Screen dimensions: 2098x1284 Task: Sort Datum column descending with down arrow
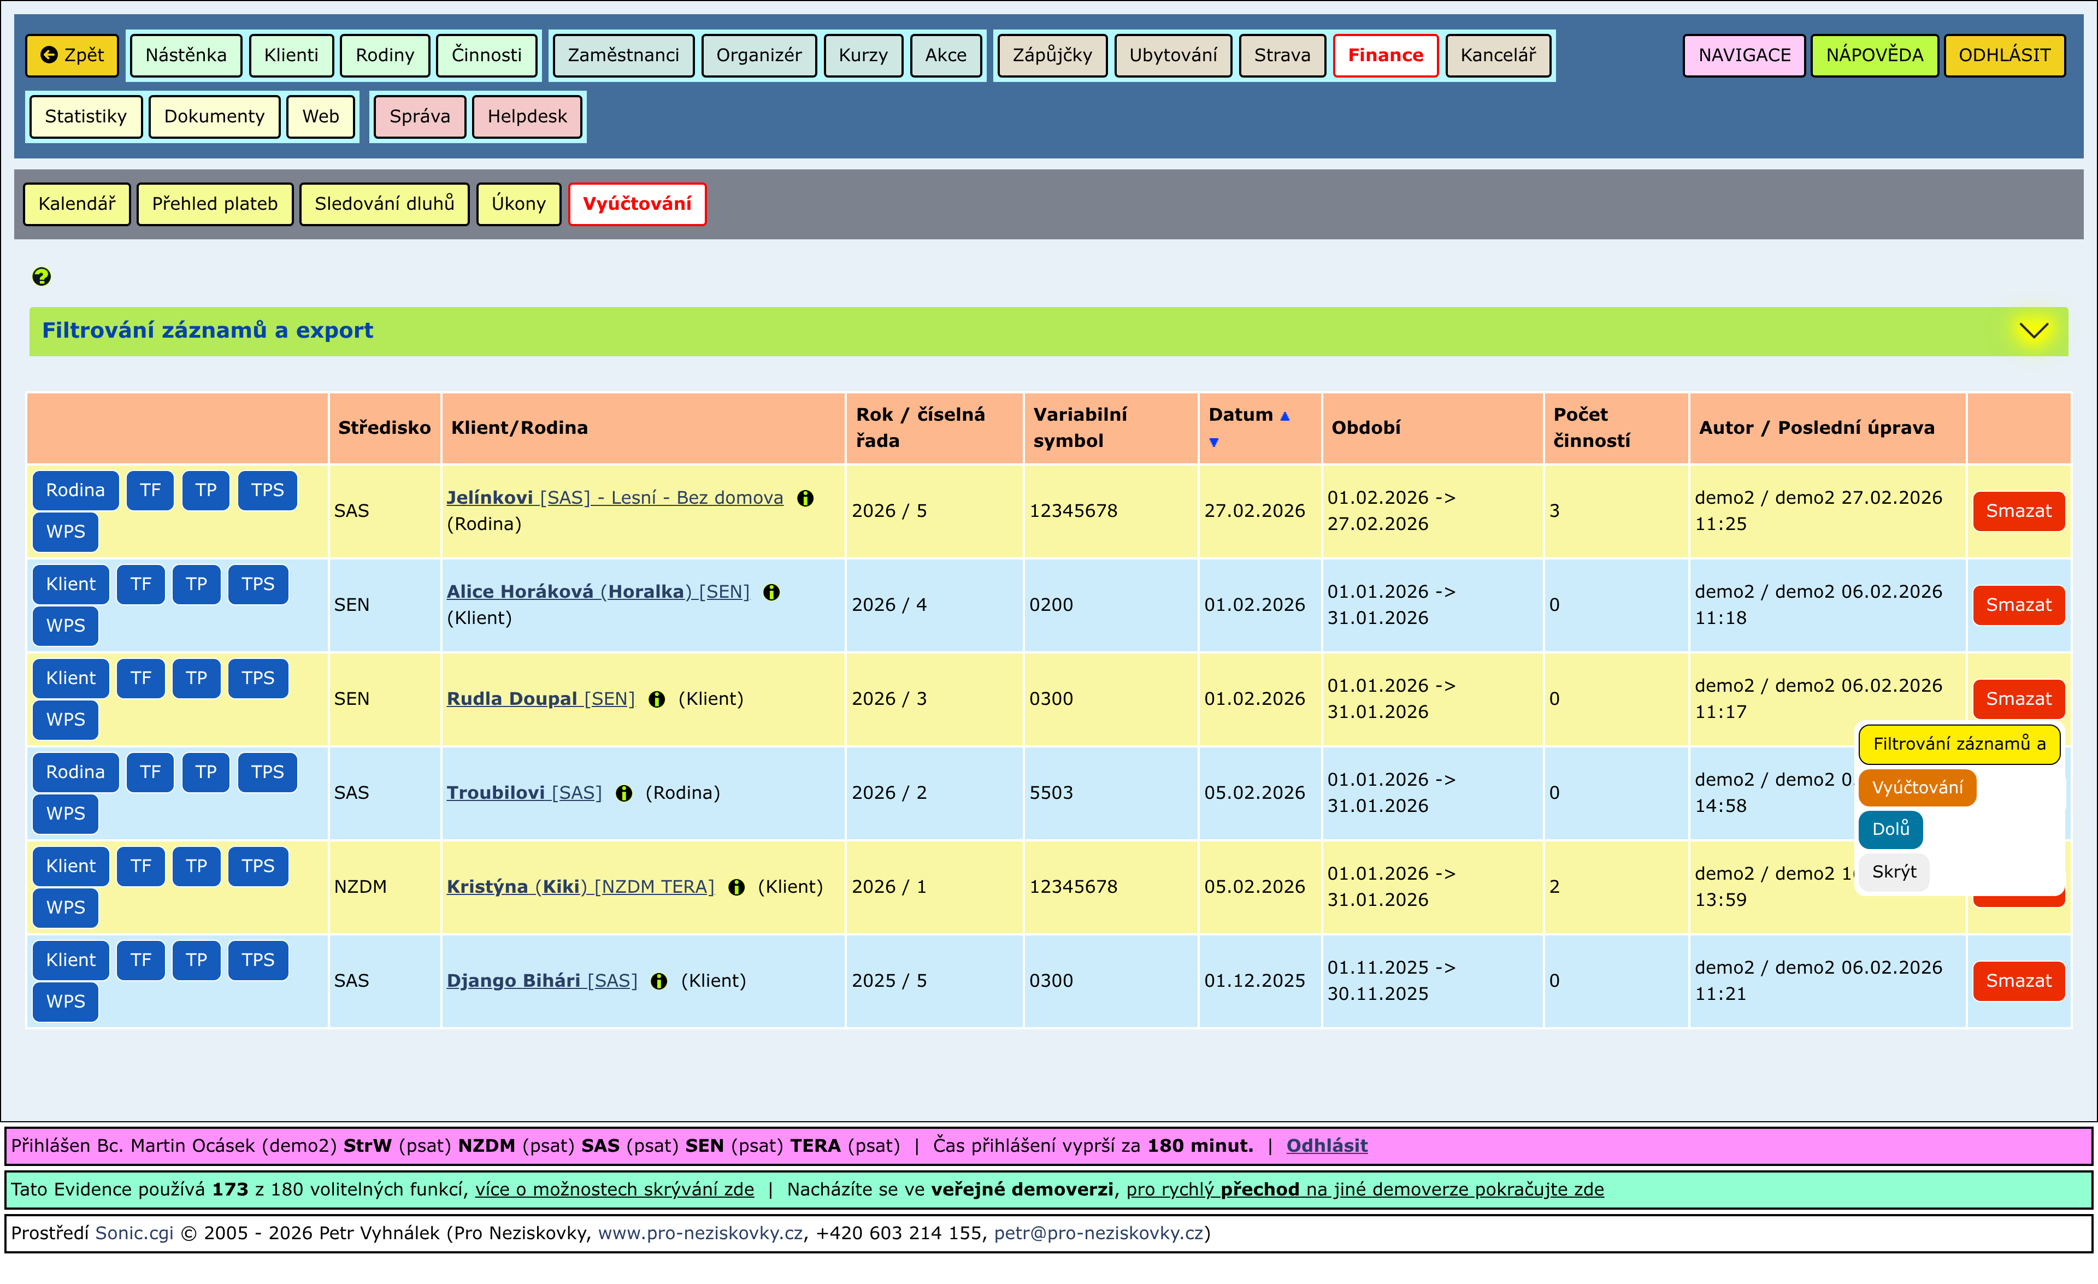(1213, 443)
